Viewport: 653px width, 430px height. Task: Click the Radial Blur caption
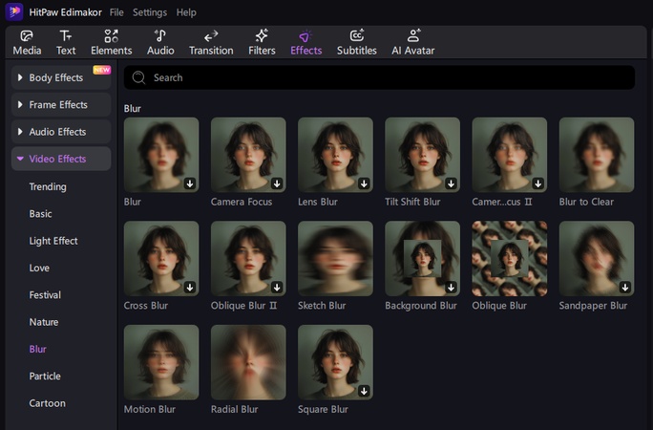pos(235,409)
